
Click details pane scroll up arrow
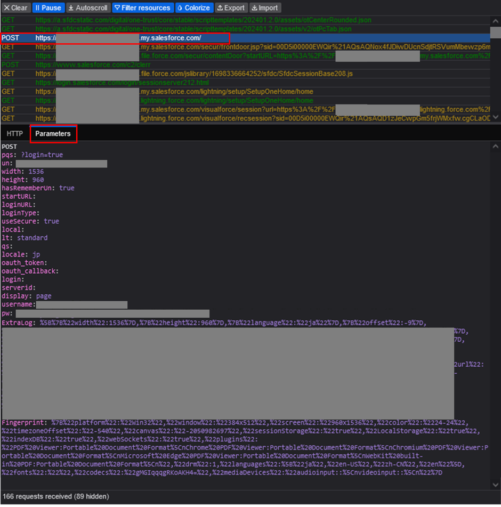click(496, 147)
